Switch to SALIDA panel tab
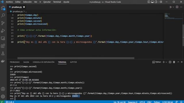Image resolution: width=184 pixels, height=103 pixels. [x=26, y=62]
